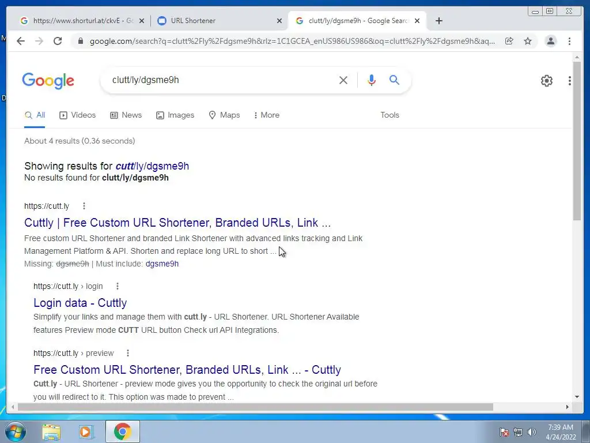Clear the search box with the X
590x443 pixels.
pyautogui.click(x=343, y=80)
